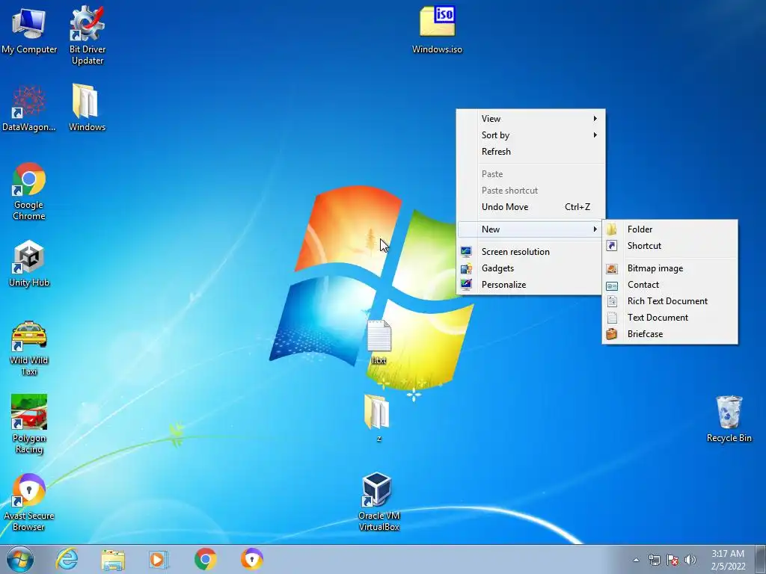
Task: Open the Start menu orb
Action: (20, 559)
